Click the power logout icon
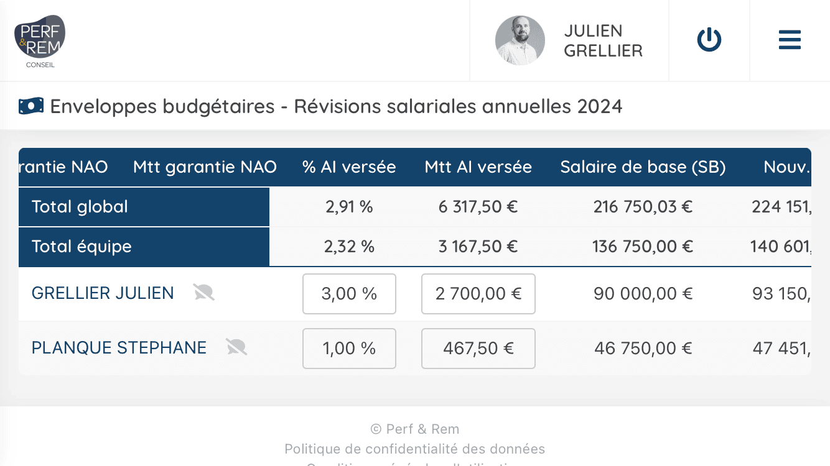This screenshot has height=466, width=830. pos(709,40)
